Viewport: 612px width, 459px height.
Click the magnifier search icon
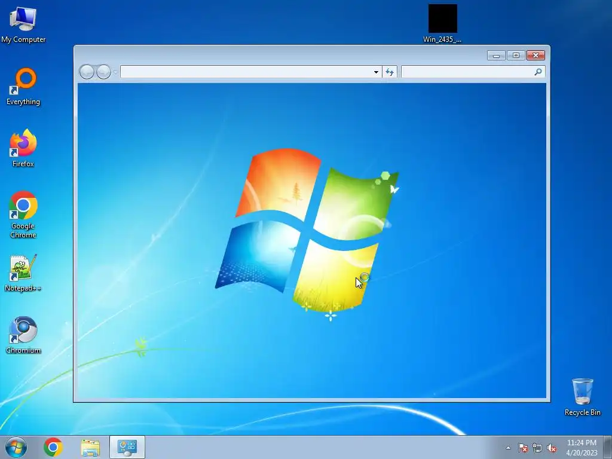coord(538,72)
